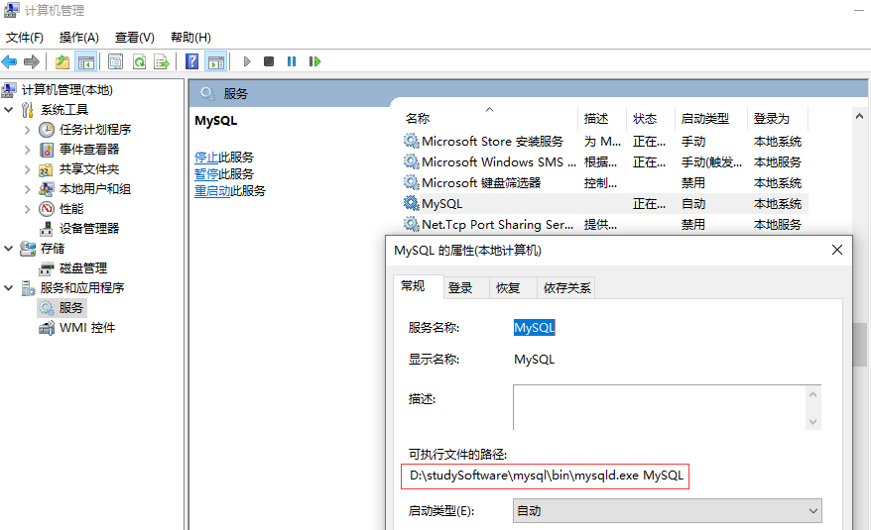Sort by 描述 column header
871x530 pixels.
(602, 118)
